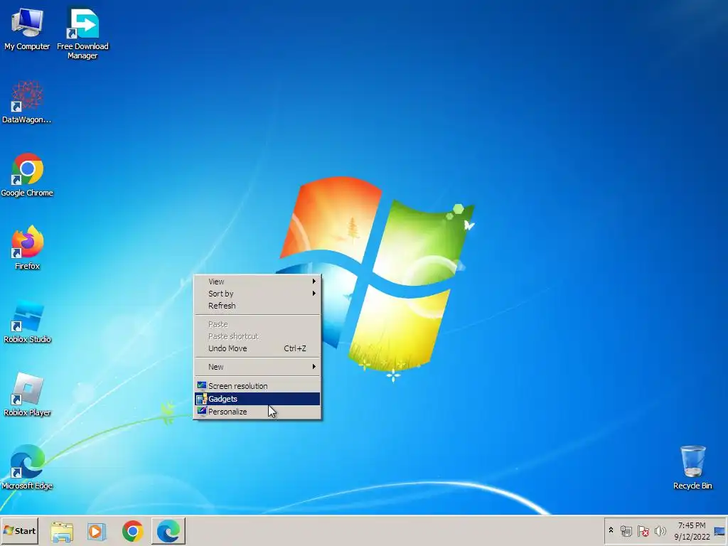Open the clock showing 7:45 PM
This screenshot has height=546, width=728.
point(692,531)
